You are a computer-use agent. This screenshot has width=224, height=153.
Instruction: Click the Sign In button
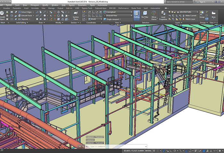[202, 2]
